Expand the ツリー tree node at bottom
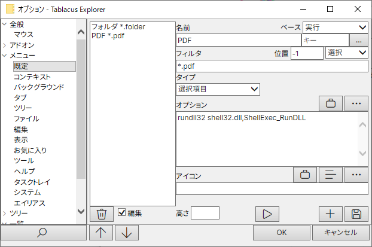 (5, 214)
